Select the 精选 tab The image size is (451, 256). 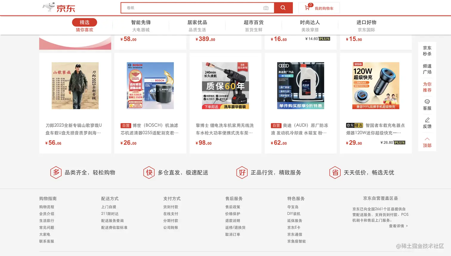coord(84,22)
